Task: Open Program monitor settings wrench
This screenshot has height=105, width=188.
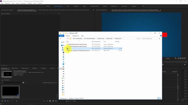Action: 176,58
